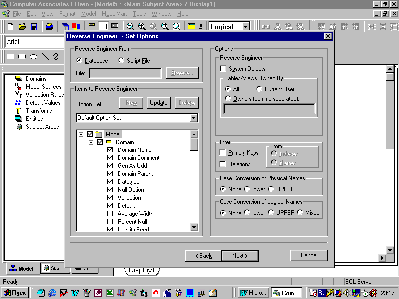The width and height of the screenshot is (399, 299).
Task: Click the Save diskette icon
Action: [34, 27]
